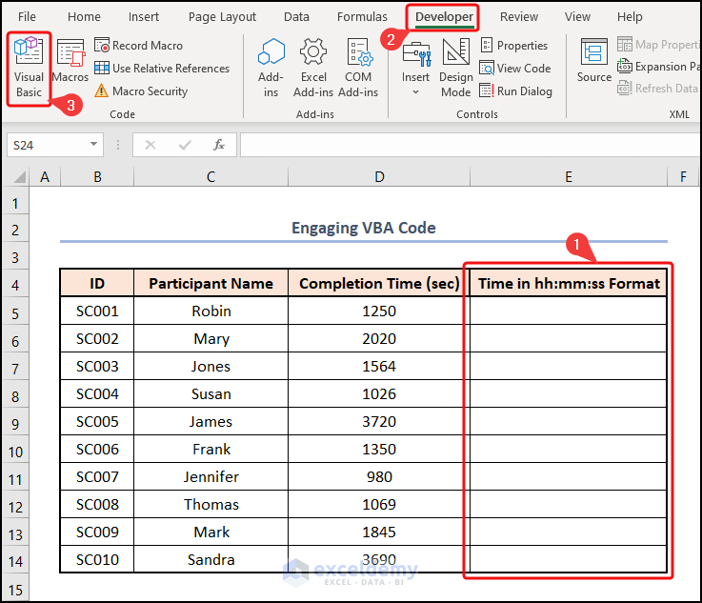The width and height of the screenshot is (702, 603).
Task: Click 'Completion Time (sec)' header cell
Action: pyautogui.click(x=379, y=283)
